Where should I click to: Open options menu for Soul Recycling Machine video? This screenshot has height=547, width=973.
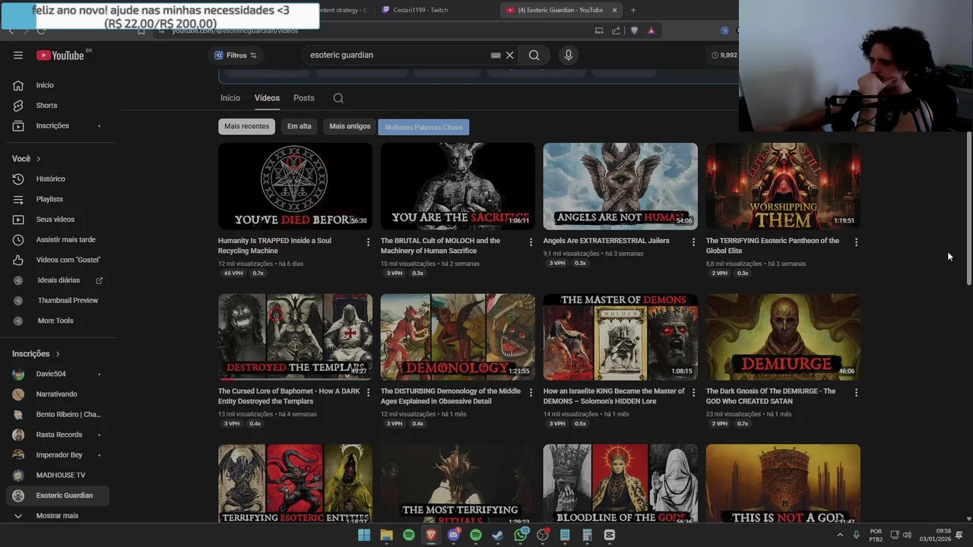[x=368, y=242]
